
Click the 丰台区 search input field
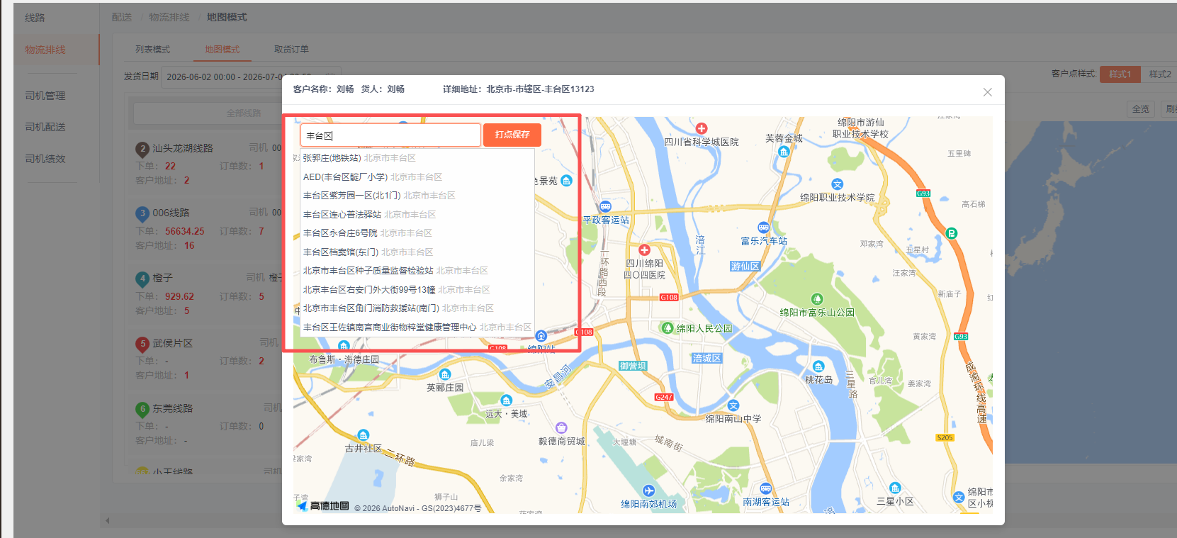click(x=390, y=135)
